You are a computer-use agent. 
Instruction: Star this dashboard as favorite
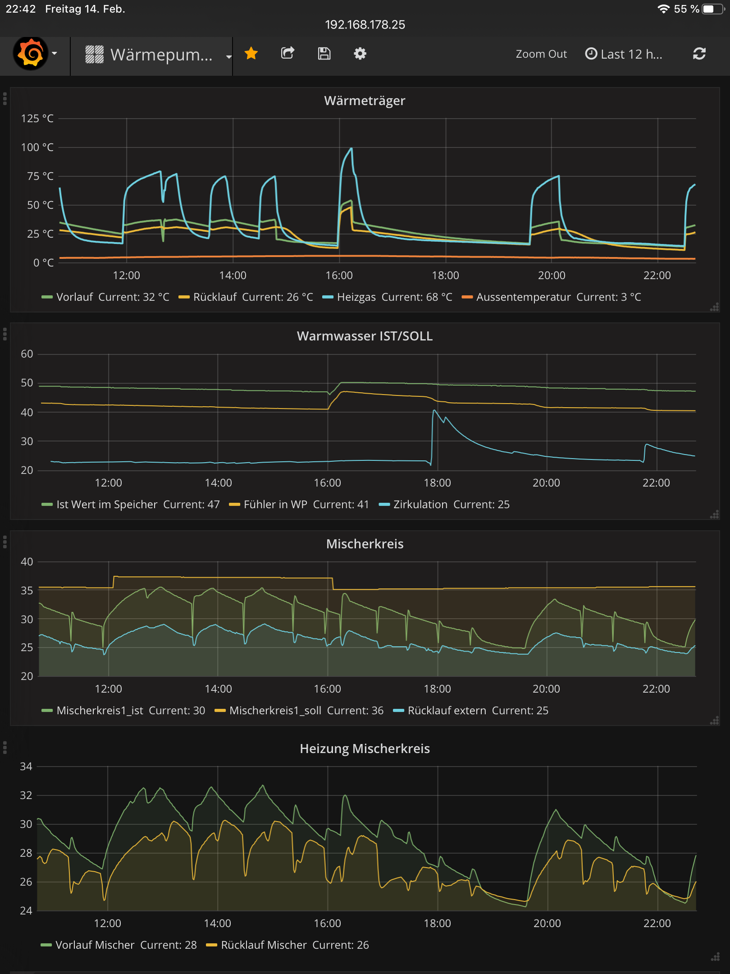[x=251, y=54]
